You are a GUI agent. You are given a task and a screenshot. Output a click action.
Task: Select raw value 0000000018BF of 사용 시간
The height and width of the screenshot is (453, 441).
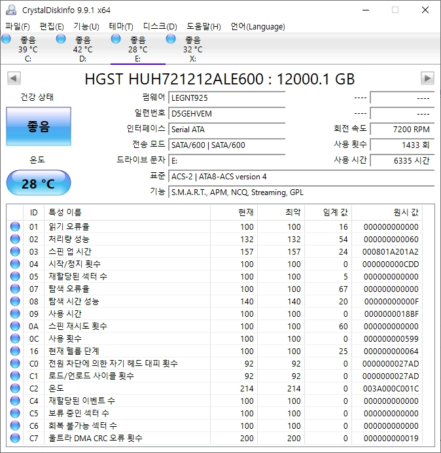coord(391,314)
